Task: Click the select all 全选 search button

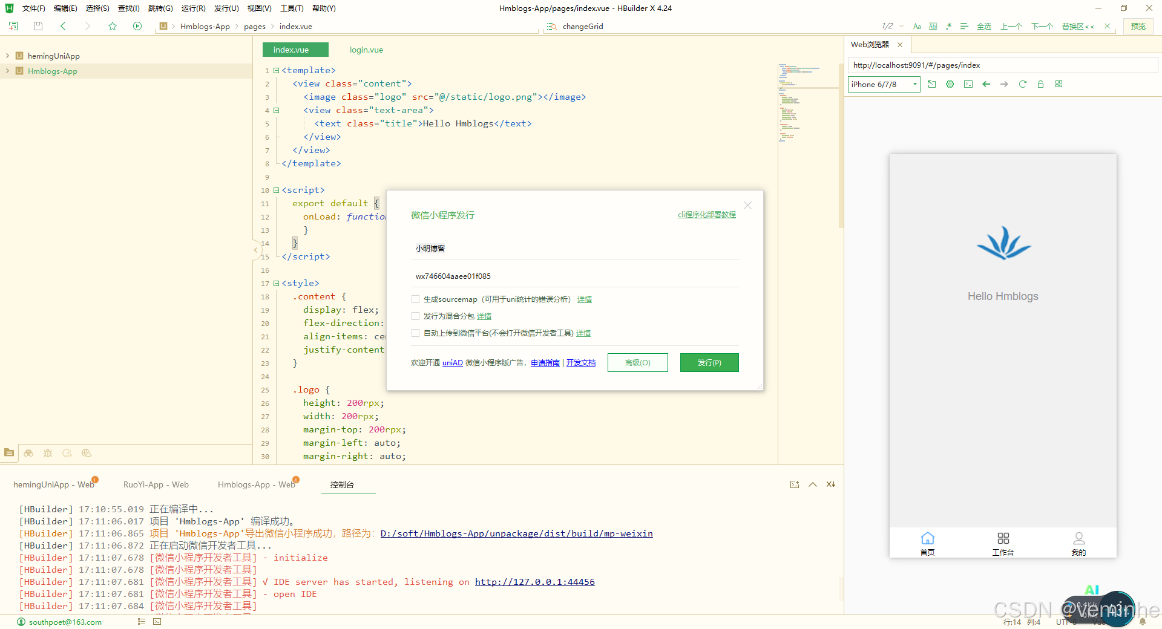Action: tap(984, 26)
